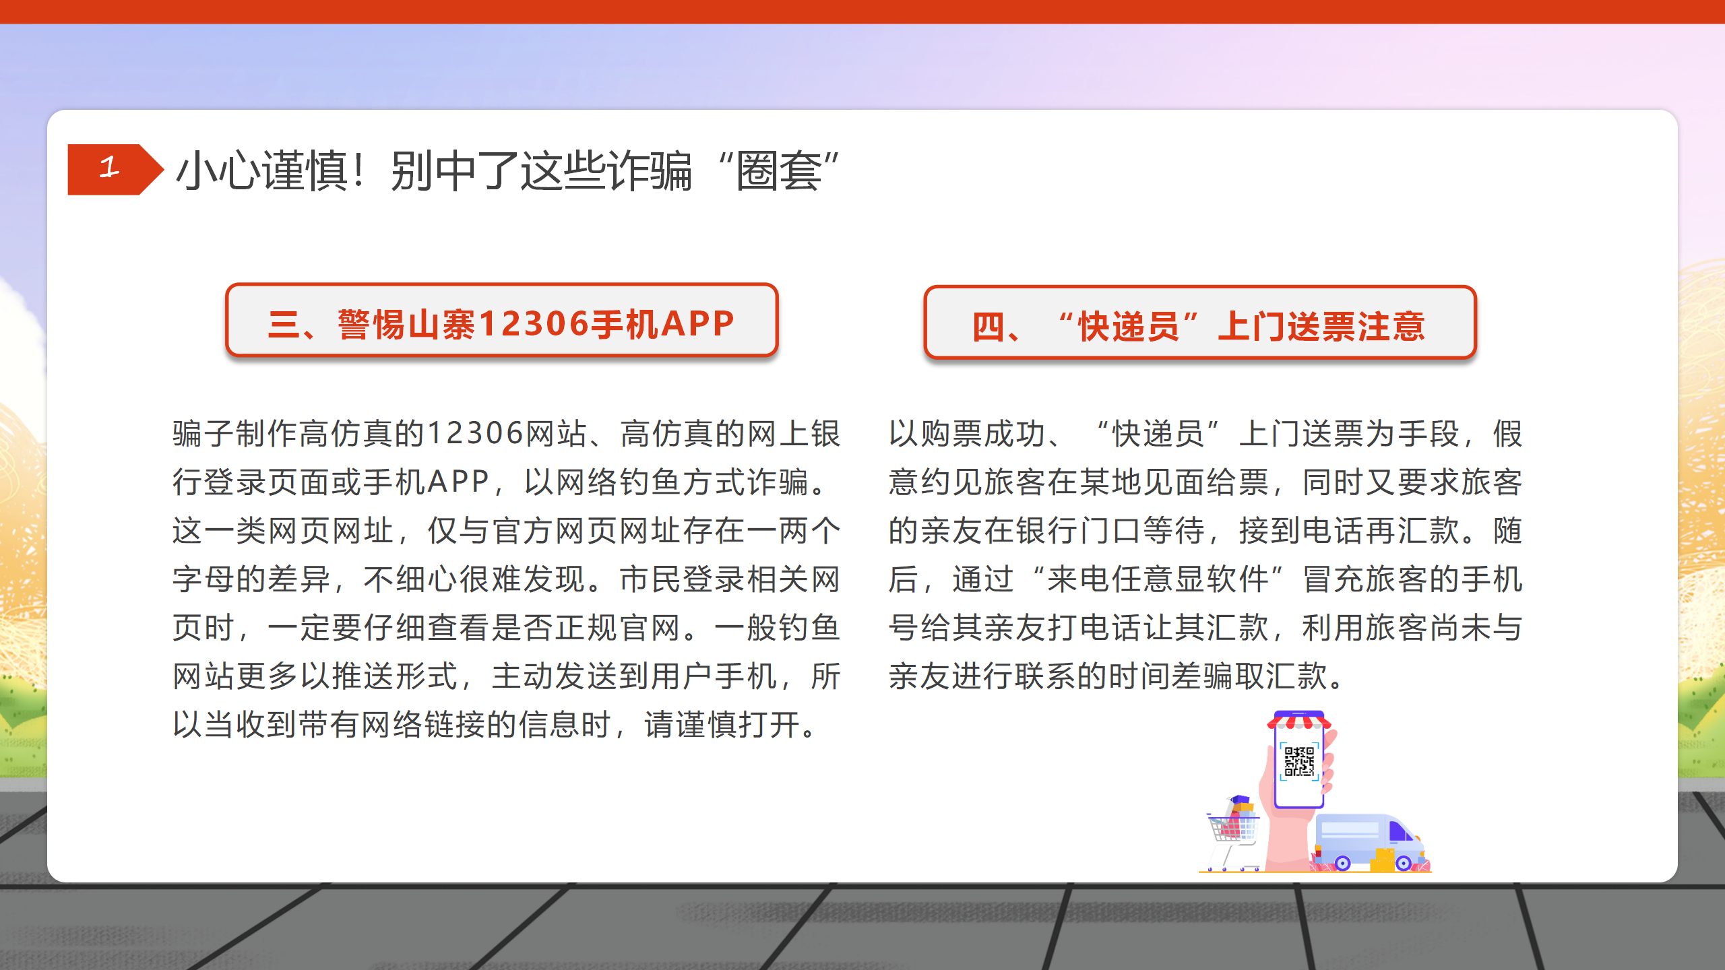
Task: Click the left paragraph about fake 12306 websites
Action: tap(505, 579)
